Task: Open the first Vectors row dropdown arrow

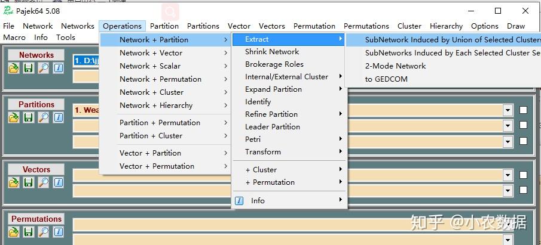Action: [x=508, y=175]
